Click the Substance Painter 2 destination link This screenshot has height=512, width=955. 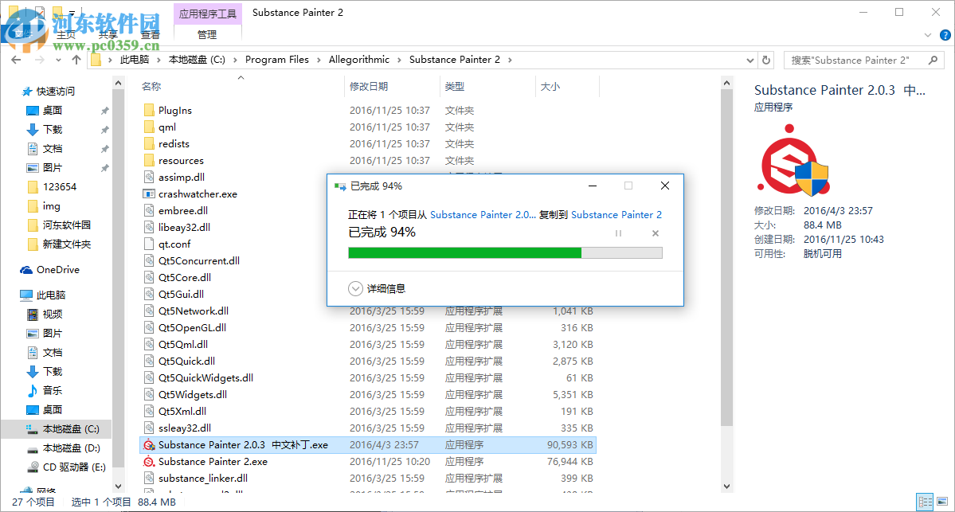coord(616,215)
